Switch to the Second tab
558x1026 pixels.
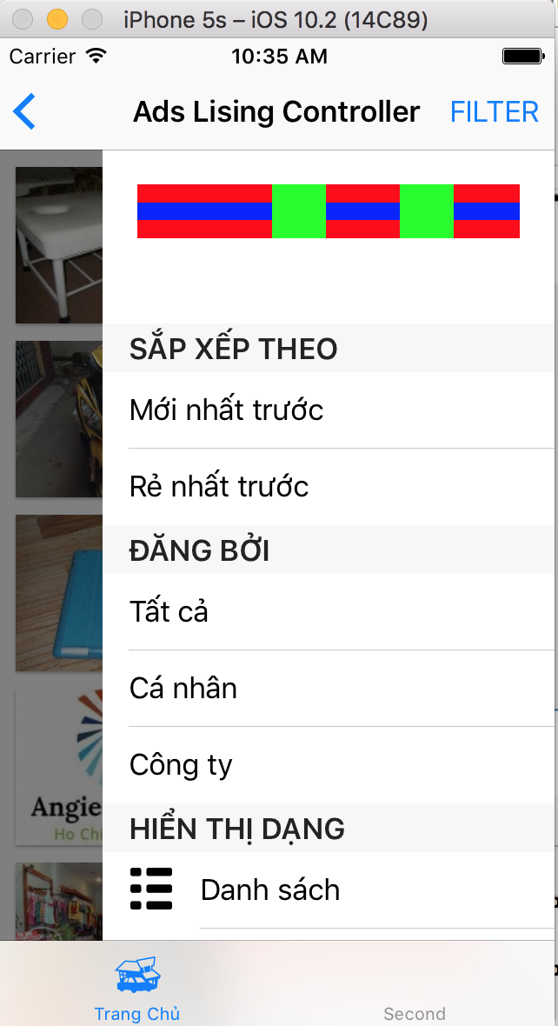coord(415,983)
